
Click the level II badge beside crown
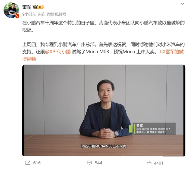[41, 7]
